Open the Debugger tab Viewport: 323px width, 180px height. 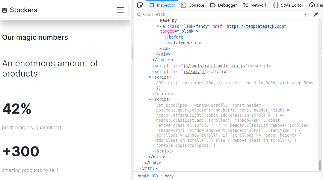[x=223, y=5]
